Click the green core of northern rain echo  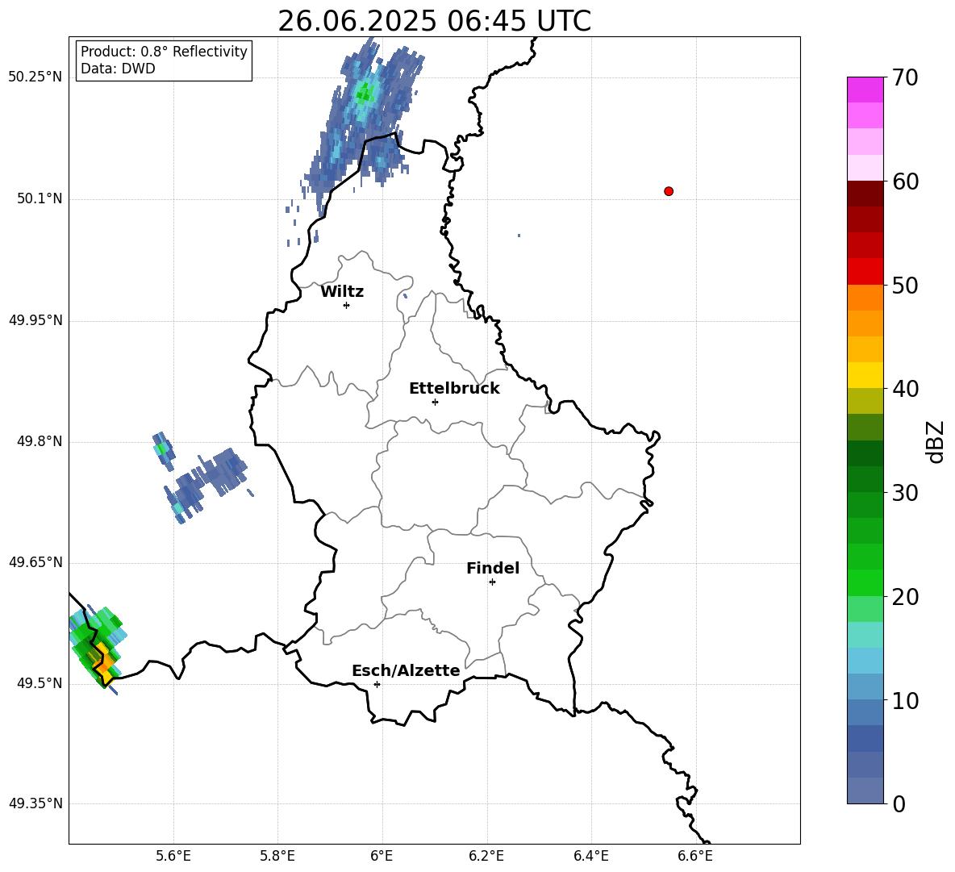coord(365,93)
